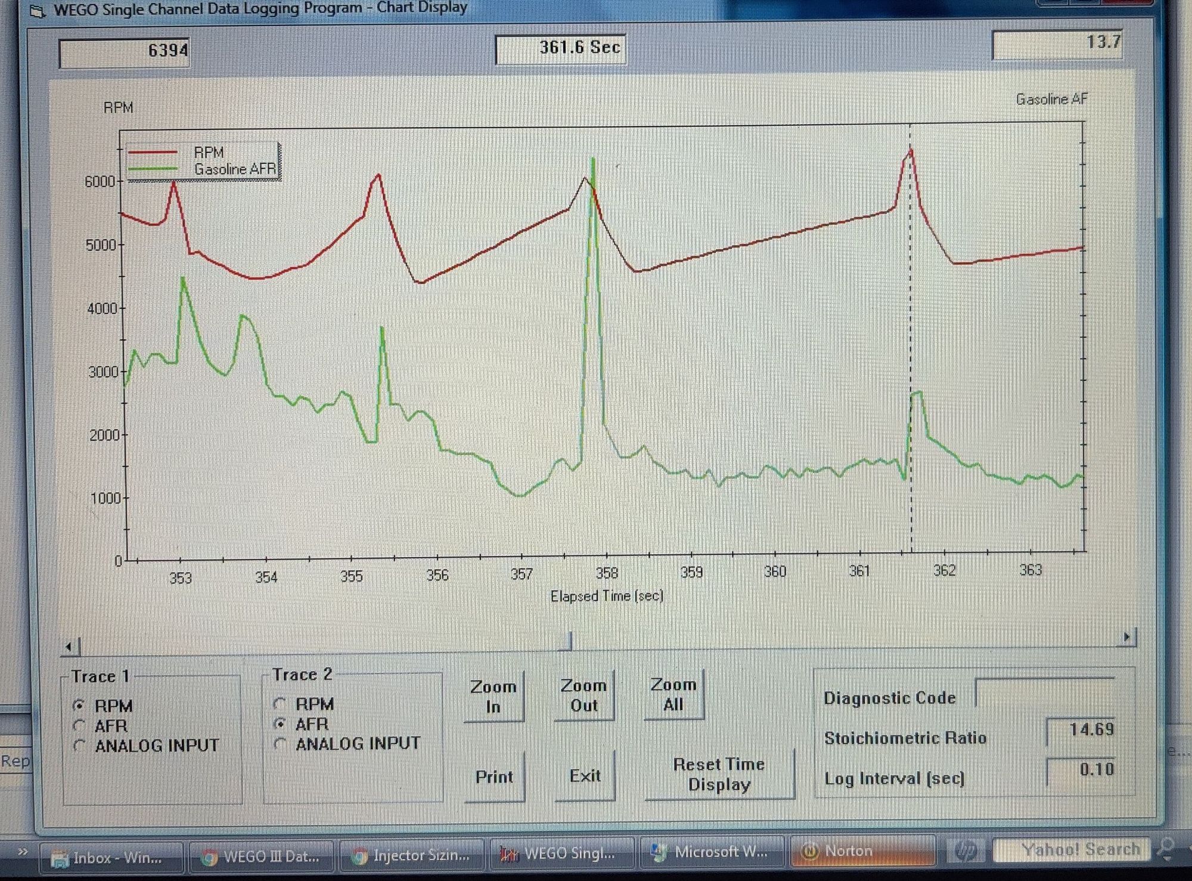
Task: Click the Log Interval value field
Action: (x=1081, y=770)
